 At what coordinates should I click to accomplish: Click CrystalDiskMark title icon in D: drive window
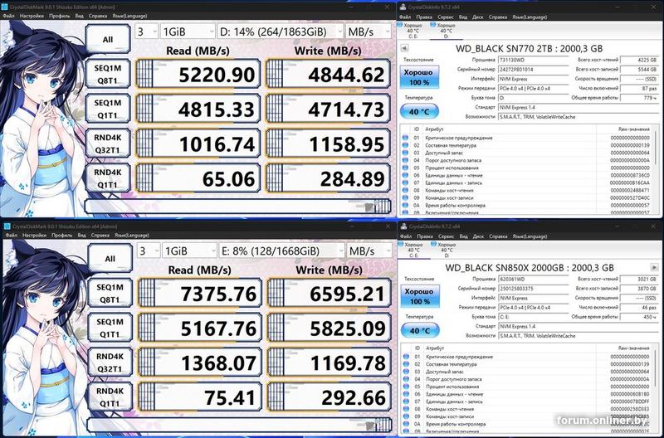6,7
